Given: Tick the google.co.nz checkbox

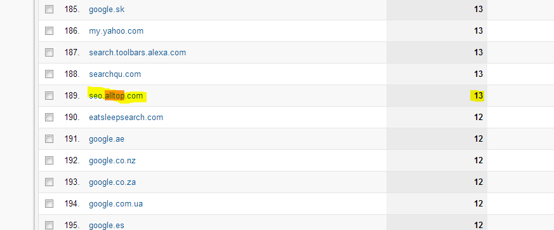Looking at the screenshot, I should (49, 160).
